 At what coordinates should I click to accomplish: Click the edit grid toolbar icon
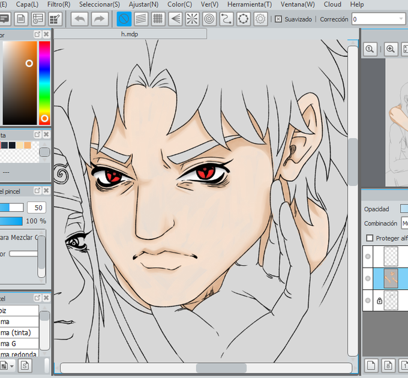click(55, 19)
